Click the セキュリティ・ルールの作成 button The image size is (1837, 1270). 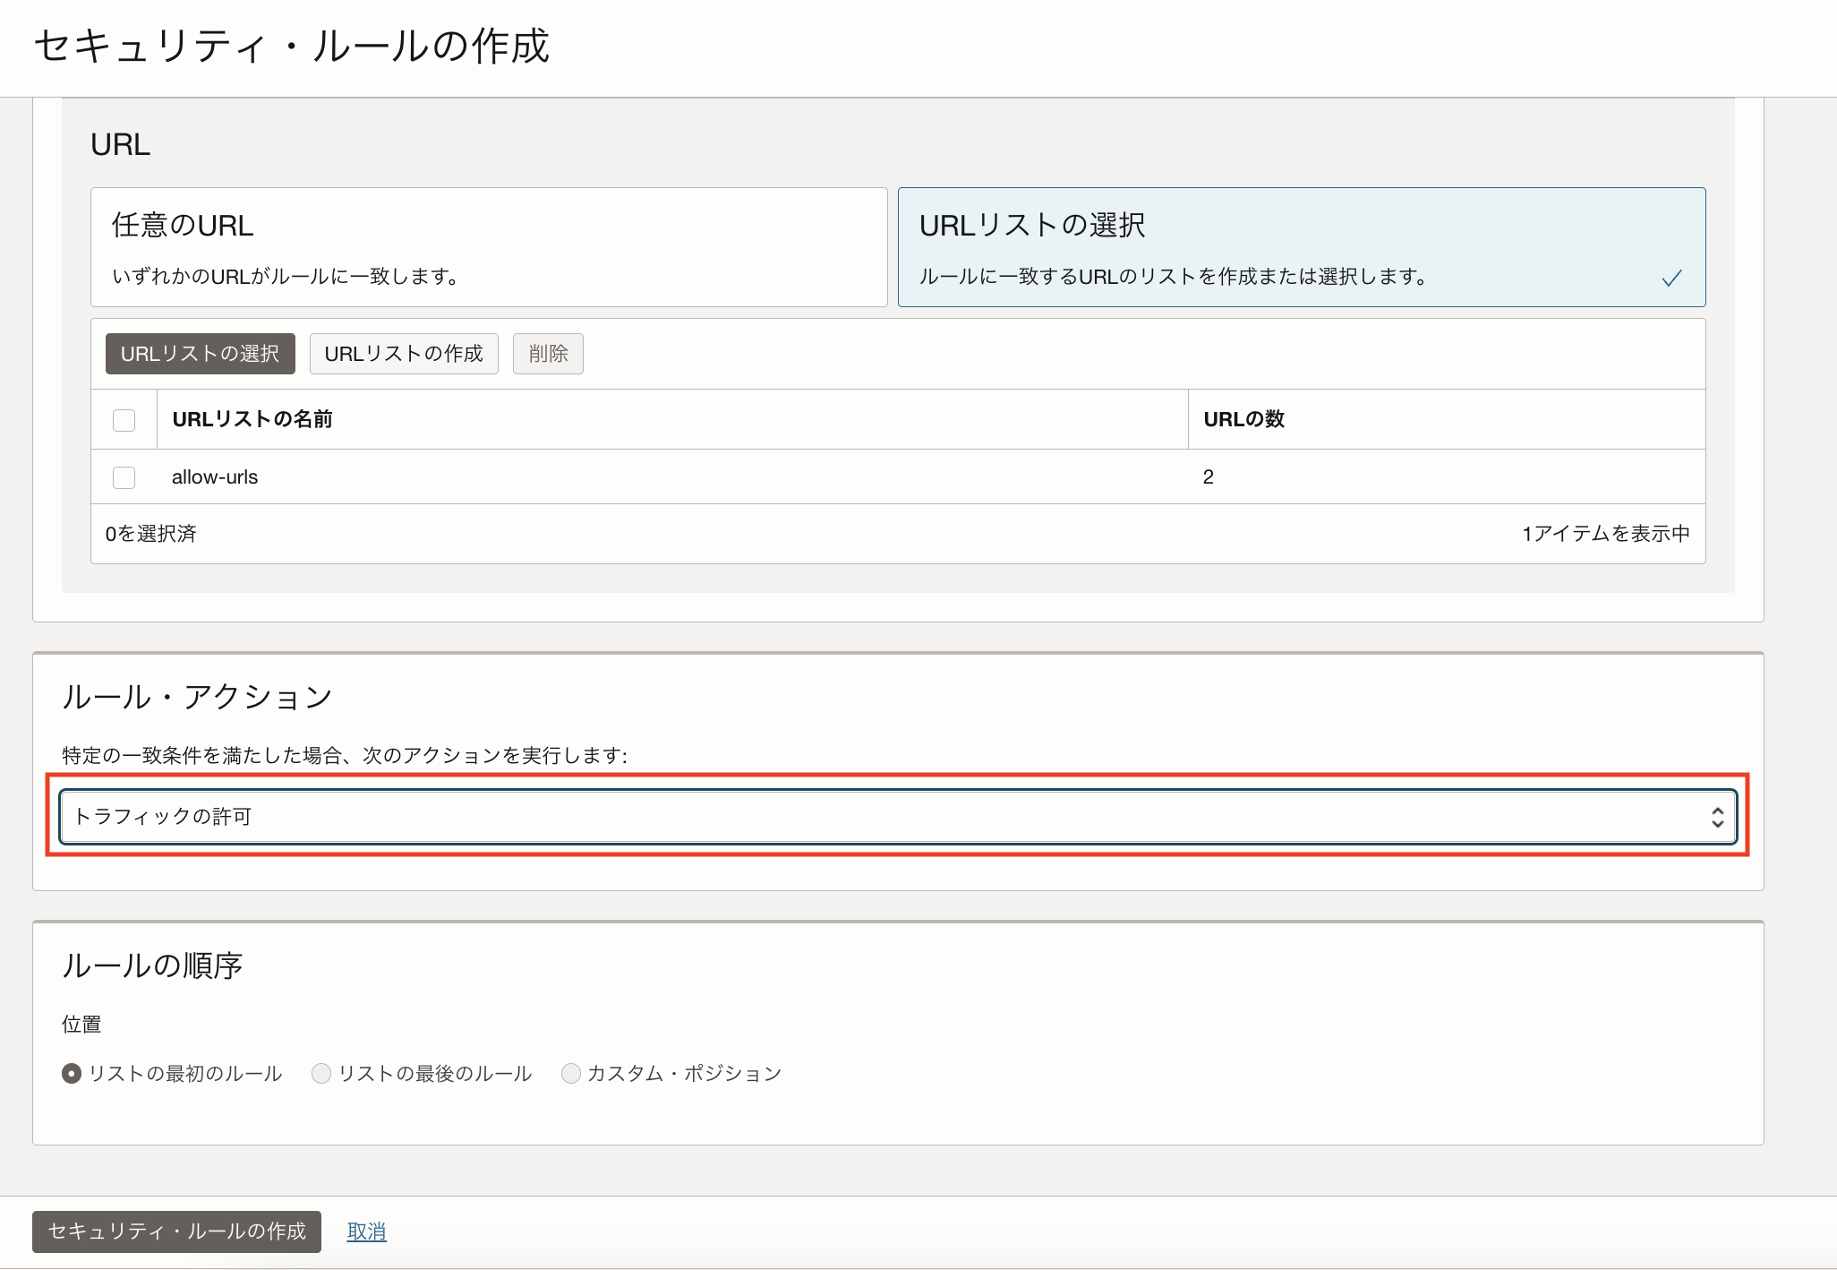coord(176,1231)
